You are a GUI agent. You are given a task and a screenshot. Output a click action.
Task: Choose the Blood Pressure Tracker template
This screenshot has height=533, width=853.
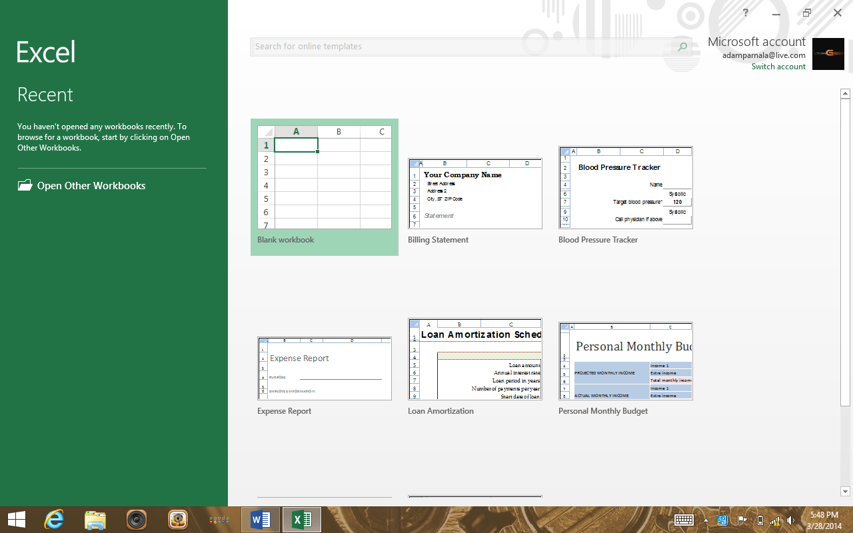[x=626, y=195]
